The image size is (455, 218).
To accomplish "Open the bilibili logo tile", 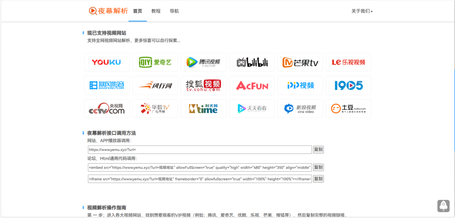I will (252, 62).
